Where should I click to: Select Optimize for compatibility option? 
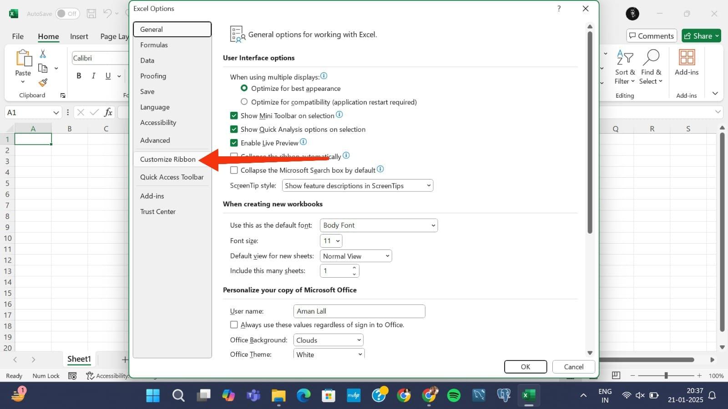pyautogui.click(x=244, y=102)
